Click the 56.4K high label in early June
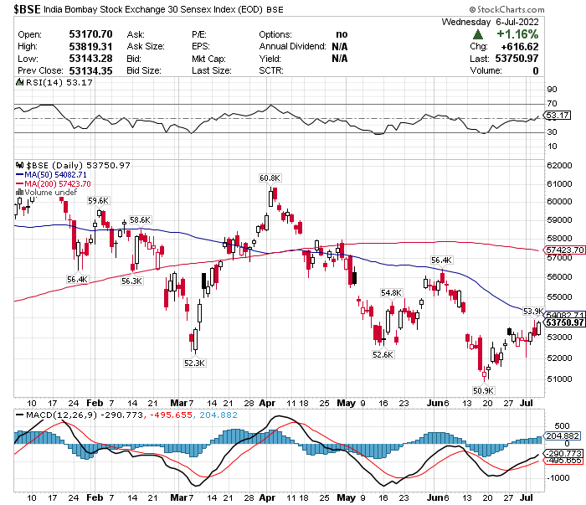The width and height of the screenshot is (586, 505). point(441,260)
